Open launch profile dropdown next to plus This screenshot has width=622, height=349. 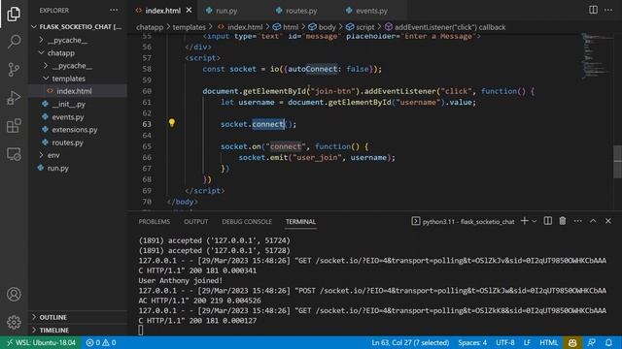535,221
